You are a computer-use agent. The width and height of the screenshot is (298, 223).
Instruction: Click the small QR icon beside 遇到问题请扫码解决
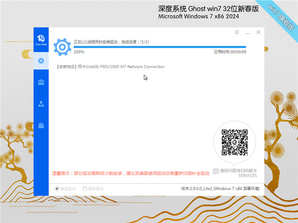pyautogui.click(x=216, y=171)
